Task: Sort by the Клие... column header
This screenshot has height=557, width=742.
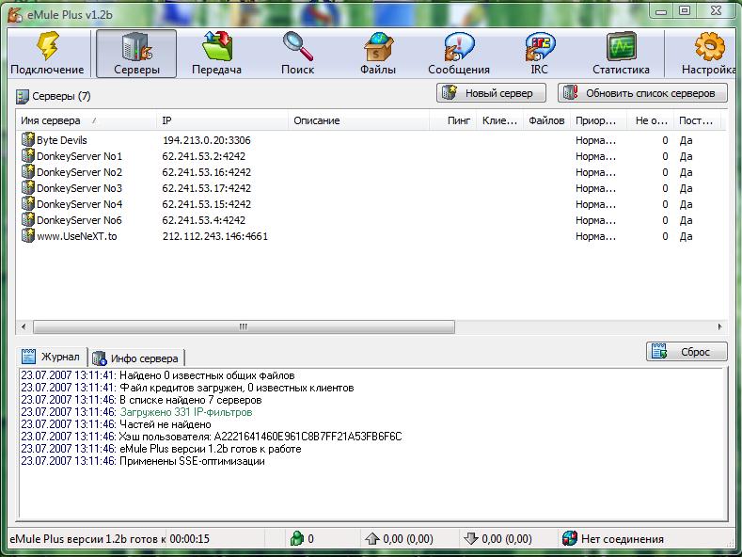Action: tap(500, 120)
